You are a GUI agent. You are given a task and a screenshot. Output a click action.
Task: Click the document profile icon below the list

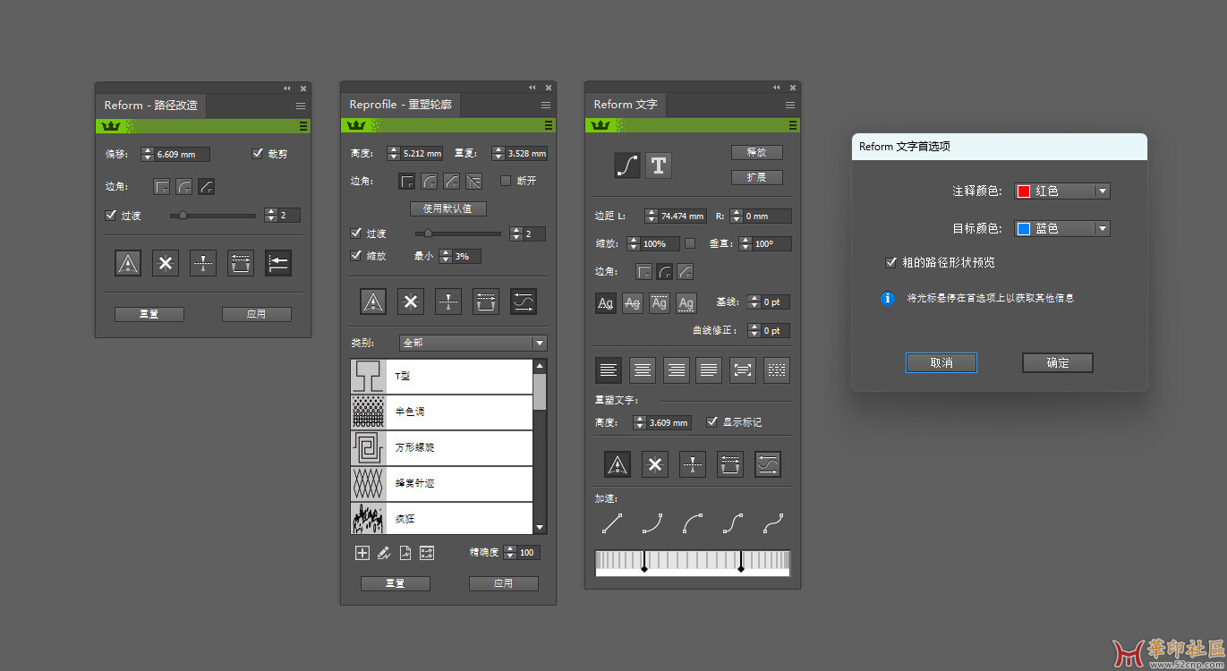coord(405,553)
